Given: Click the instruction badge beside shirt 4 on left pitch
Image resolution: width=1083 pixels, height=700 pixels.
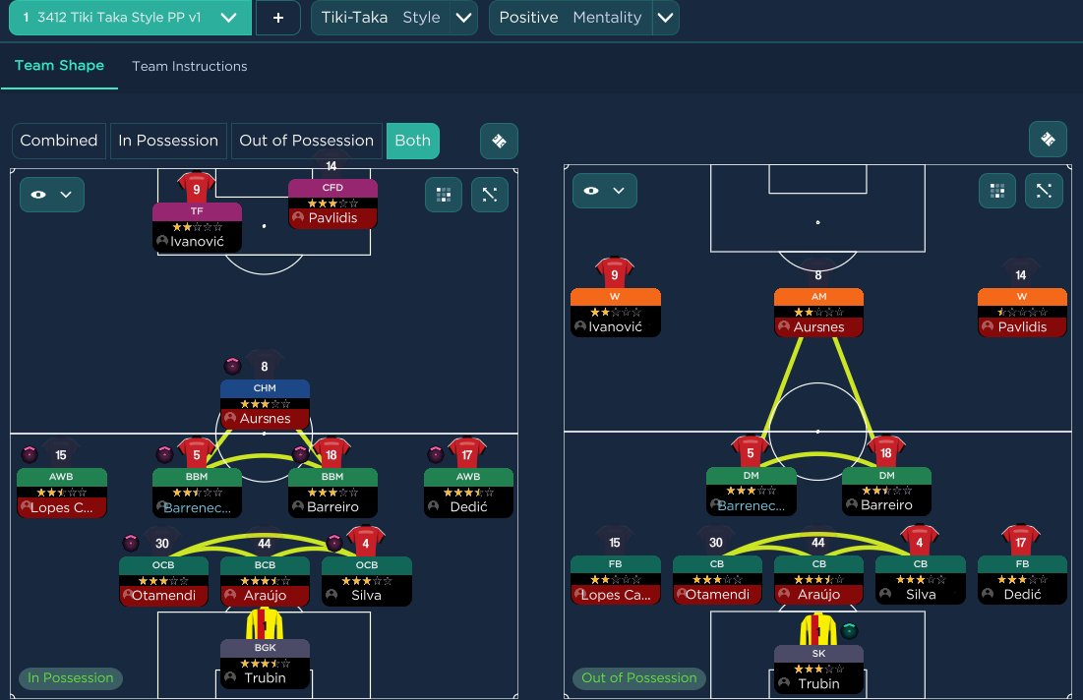Looking at the screenshot, I should point(334,543).
